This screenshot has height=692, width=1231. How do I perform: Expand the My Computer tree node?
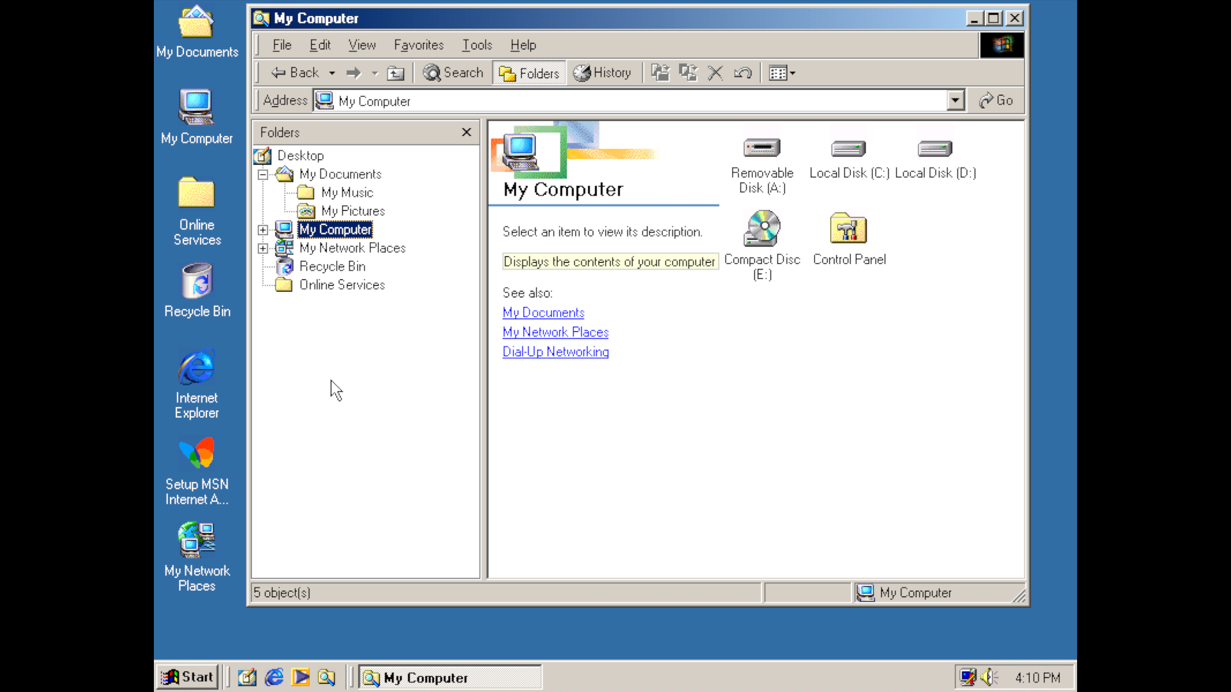click(263, 229)
